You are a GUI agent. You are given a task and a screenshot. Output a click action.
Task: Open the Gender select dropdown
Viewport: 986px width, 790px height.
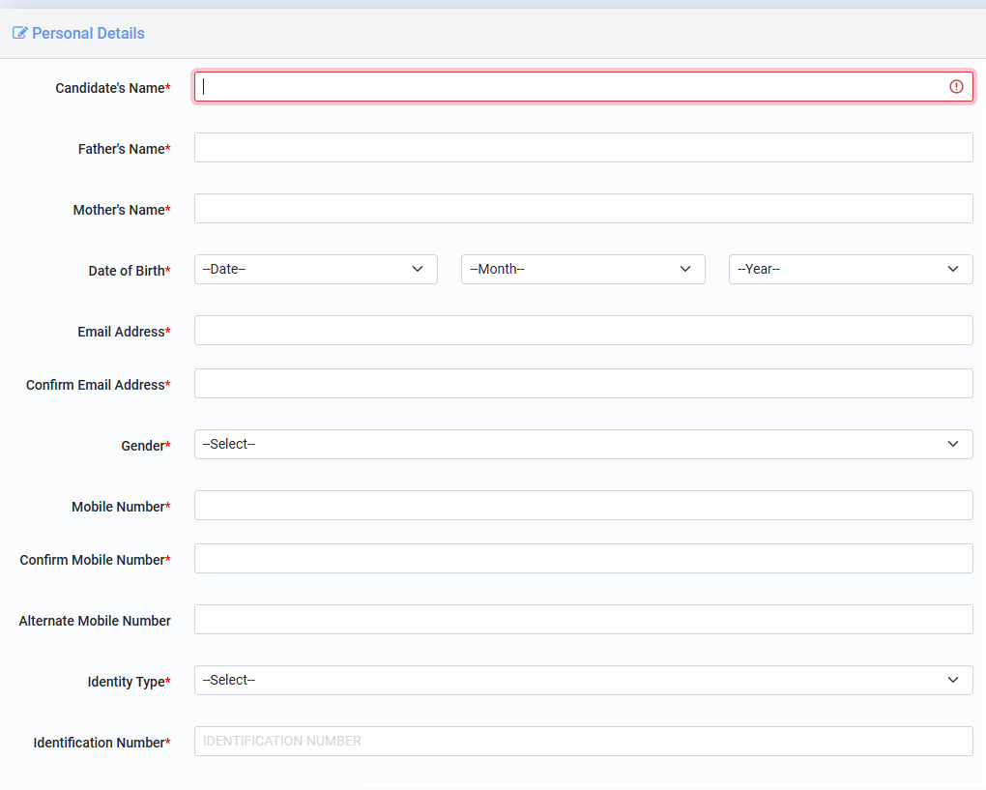pos(583,445)
